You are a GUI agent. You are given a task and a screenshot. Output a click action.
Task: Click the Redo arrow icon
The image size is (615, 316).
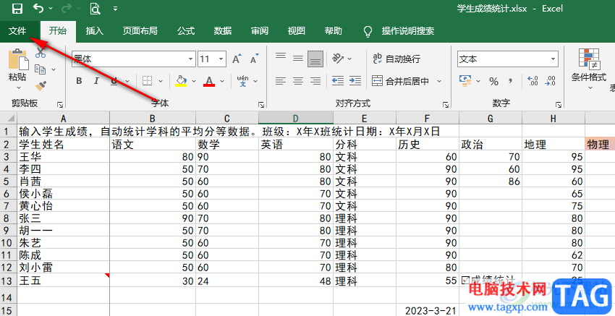pyautogui.click(x=67, y=8)
